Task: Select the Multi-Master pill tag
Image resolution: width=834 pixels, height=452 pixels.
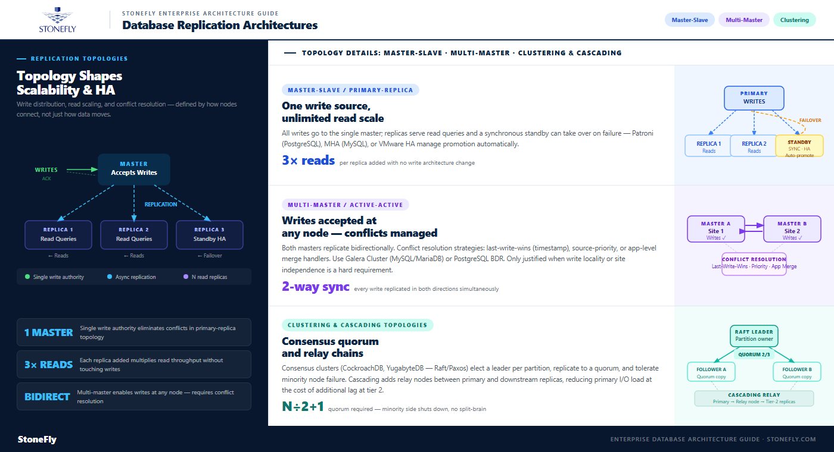Action: 744,20
